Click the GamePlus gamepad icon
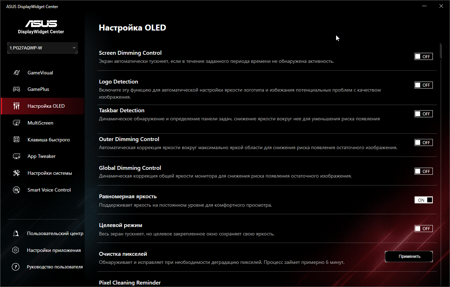 tap(16, 89)
